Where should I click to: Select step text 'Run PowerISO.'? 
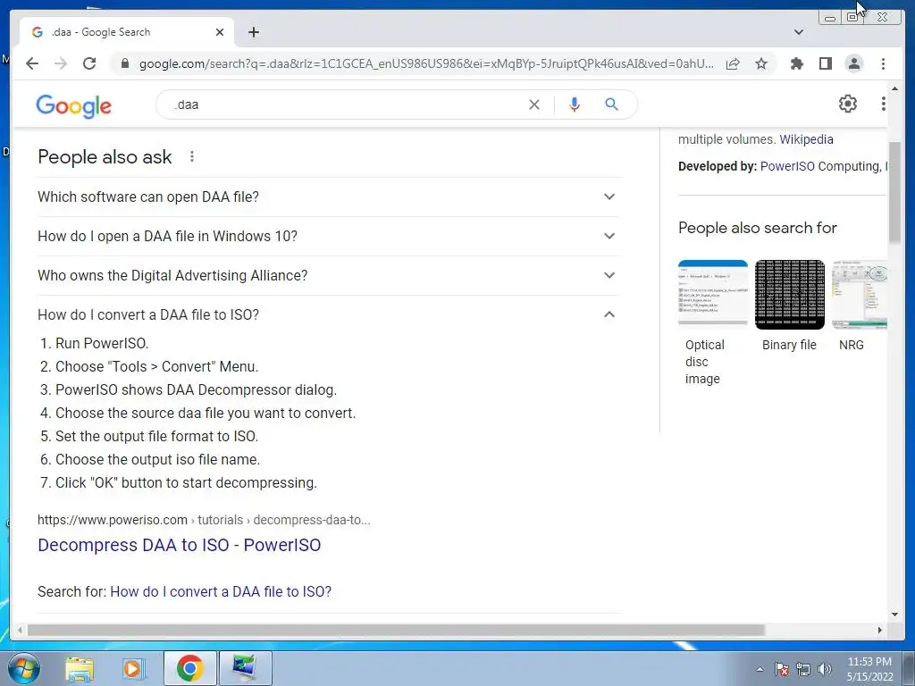click(102, 343)
